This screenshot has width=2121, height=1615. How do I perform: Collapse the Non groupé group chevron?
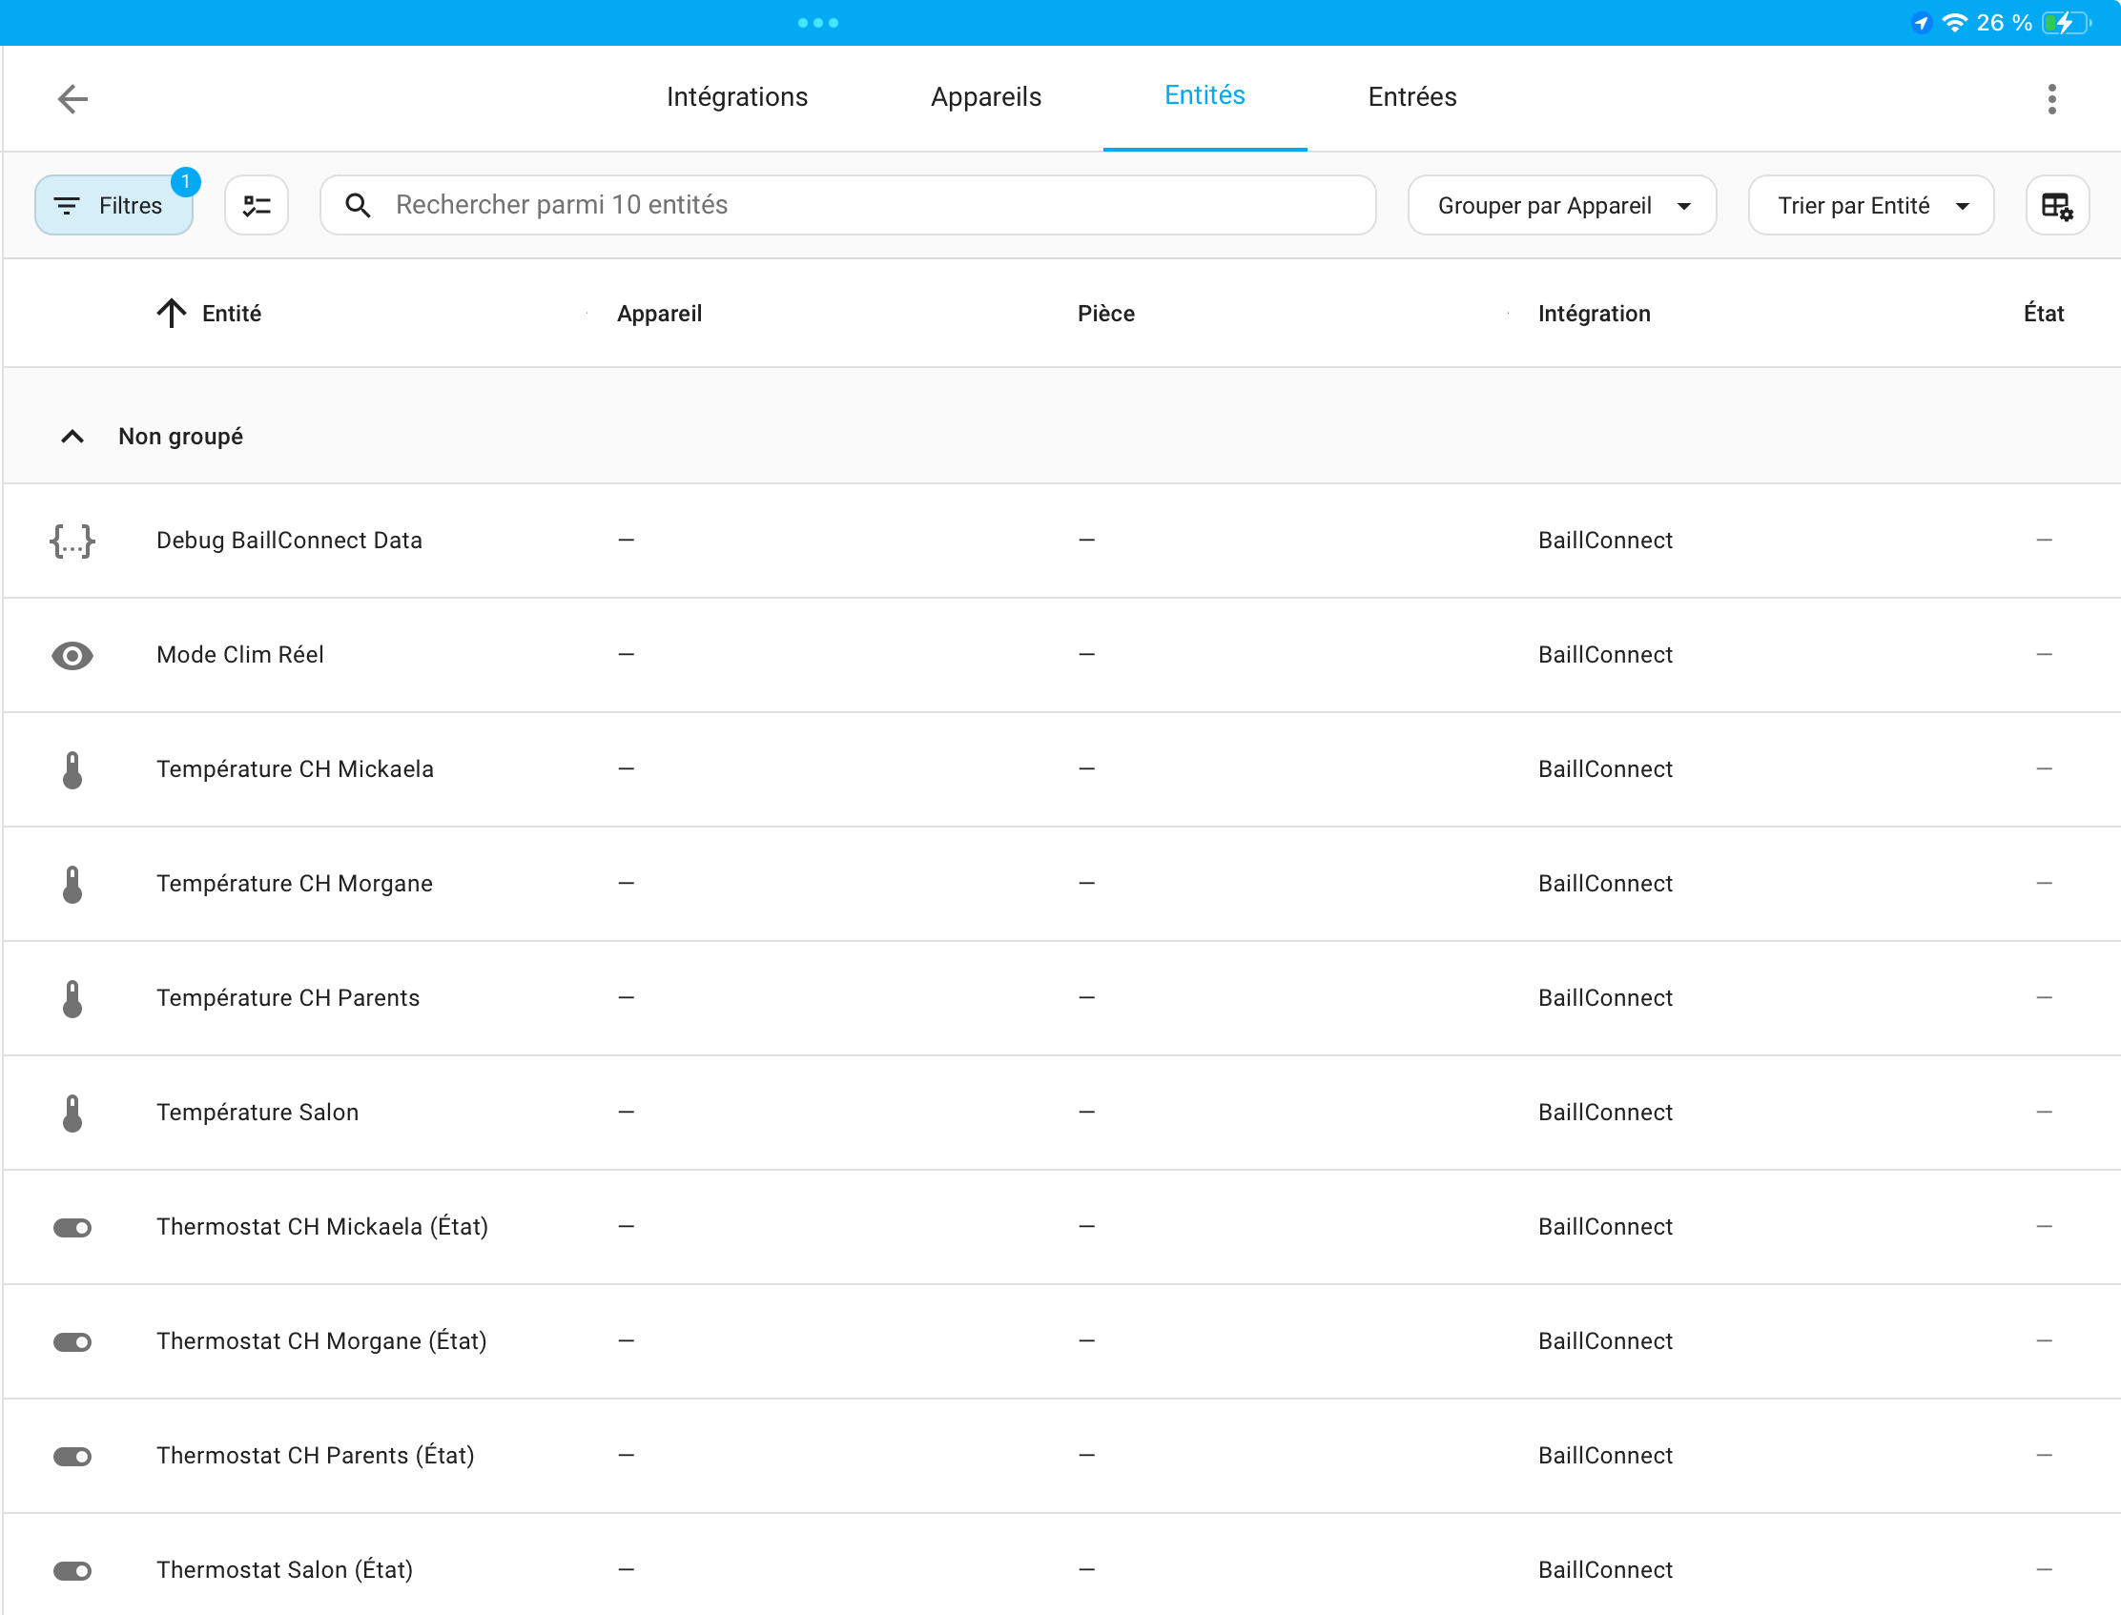72,437
